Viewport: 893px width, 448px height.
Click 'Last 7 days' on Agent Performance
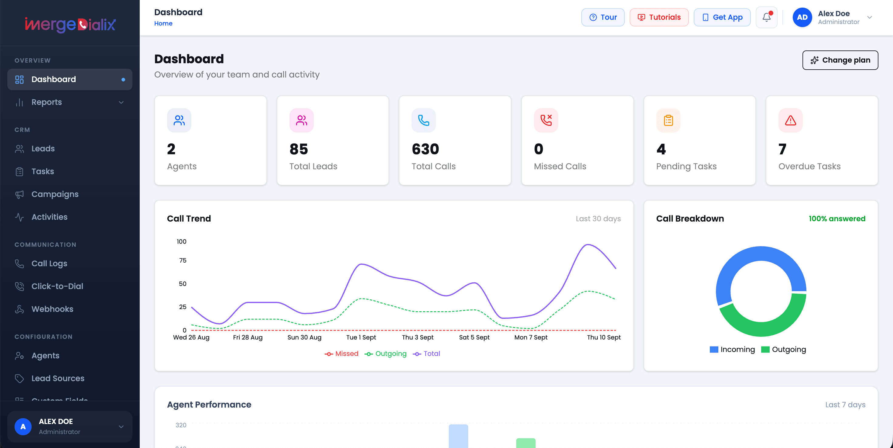click(x=845, y=405)
